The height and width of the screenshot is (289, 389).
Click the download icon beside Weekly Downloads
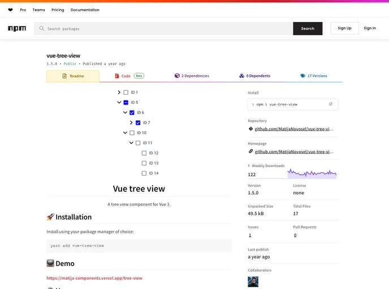[x=249, y=166]
